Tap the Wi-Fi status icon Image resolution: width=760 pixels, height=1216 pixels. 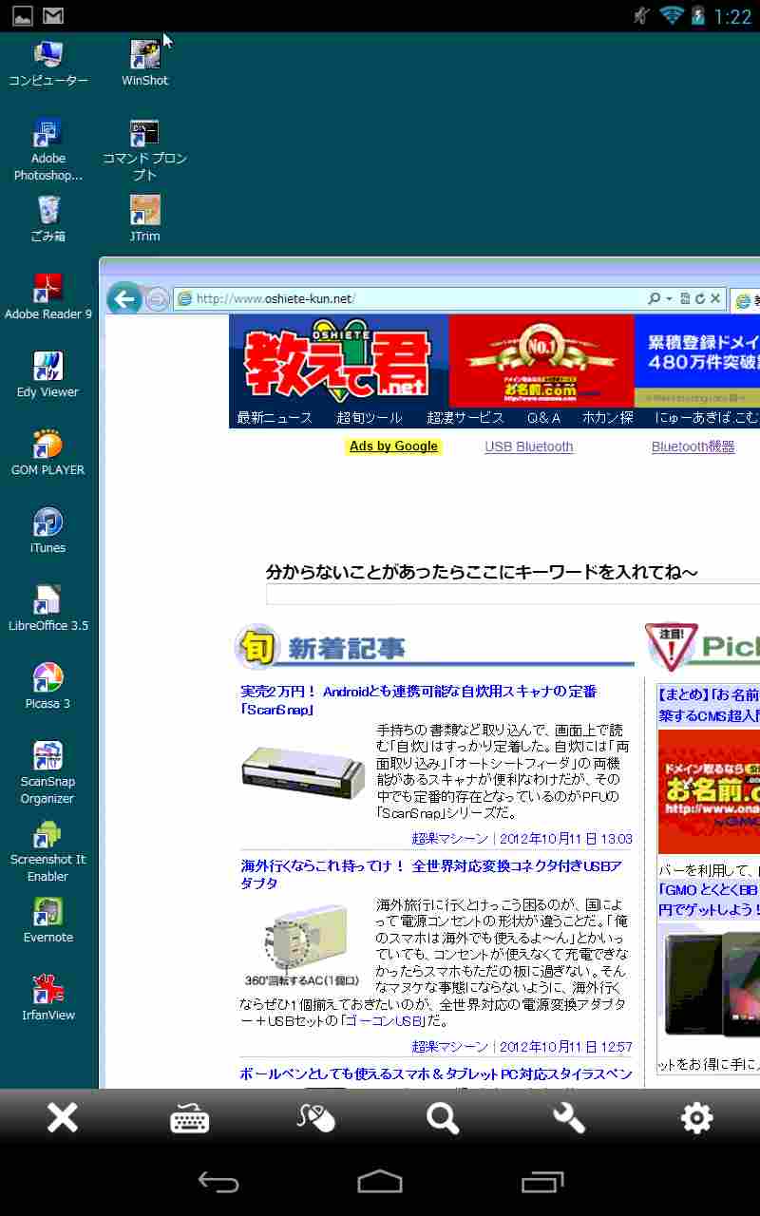point(672,15)
